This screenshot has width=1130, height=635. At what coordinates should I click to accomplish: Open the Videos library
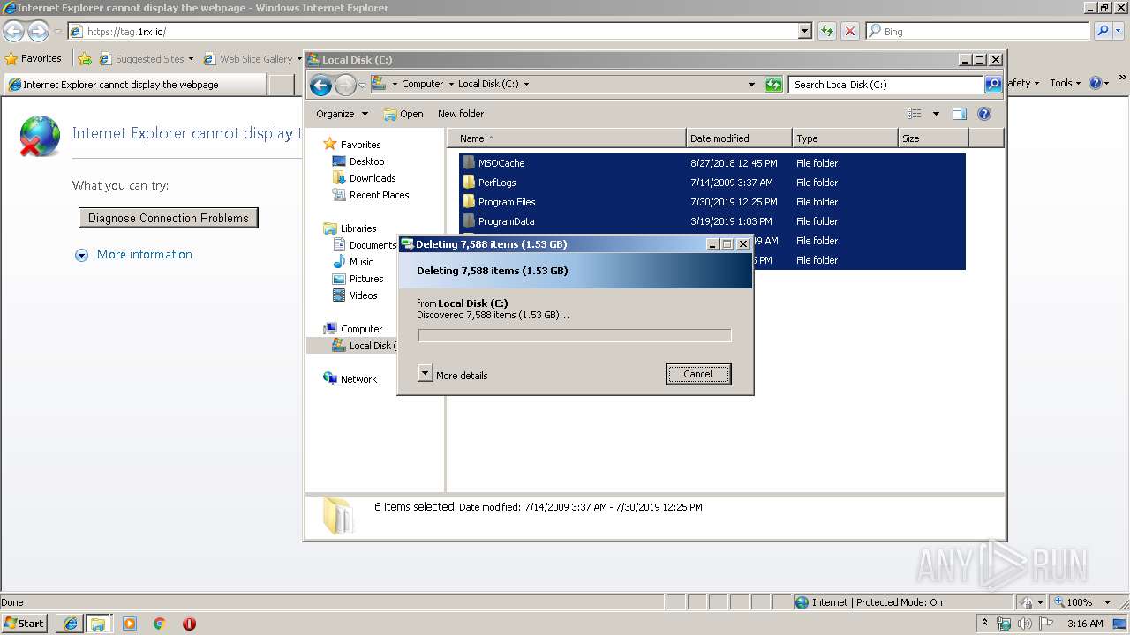coord(355,295)
